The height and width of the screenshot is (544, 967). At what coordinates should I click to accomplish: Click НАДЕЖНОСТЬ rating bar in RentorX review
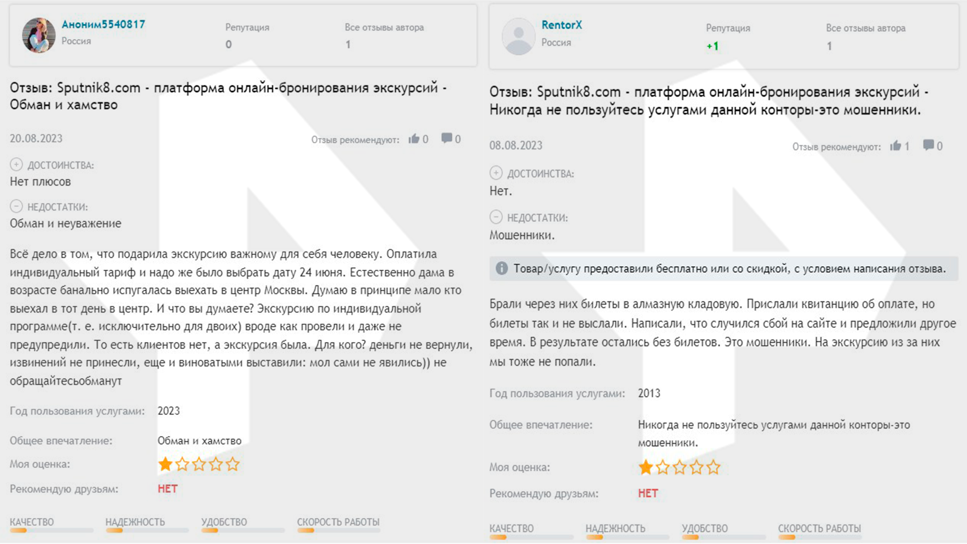tap(627, 537)
